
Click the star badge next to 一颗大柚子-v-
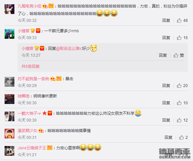[x=44, y=113]
